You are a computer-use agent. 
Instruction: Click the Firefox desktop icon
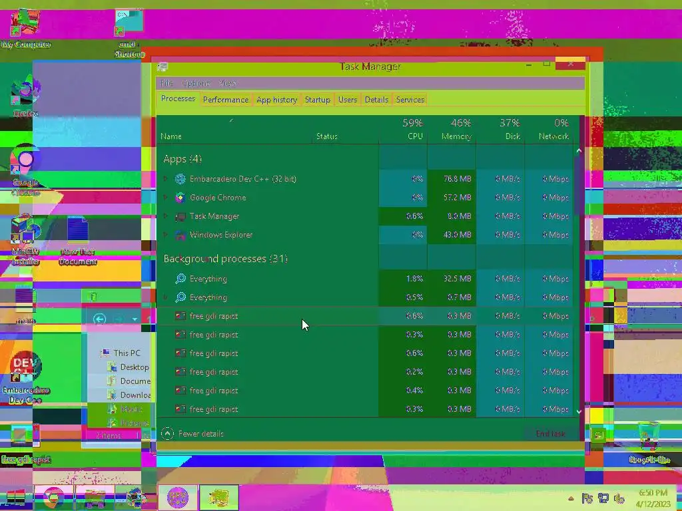(25, 96)
